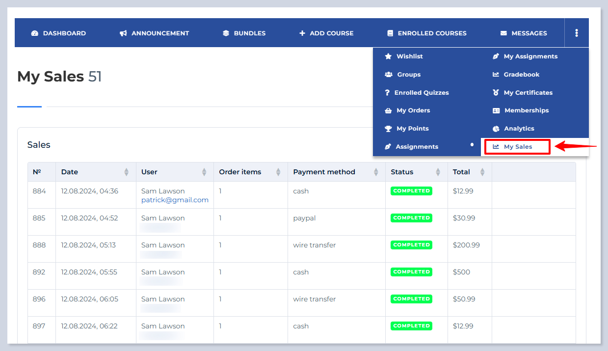Viewport: 608px width, 351px height.
Task: Select Enrolled Quizzes menu item
Action: coord(421,93)
